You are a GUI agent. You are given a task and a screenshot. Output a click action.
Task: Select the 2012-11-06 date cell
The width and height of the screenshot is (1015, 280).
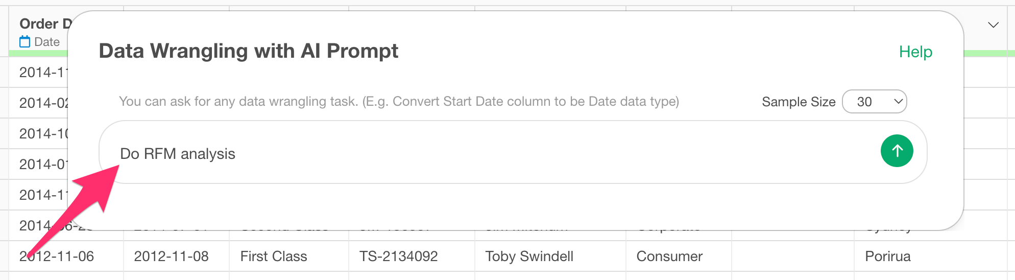[x=57, y=256]
